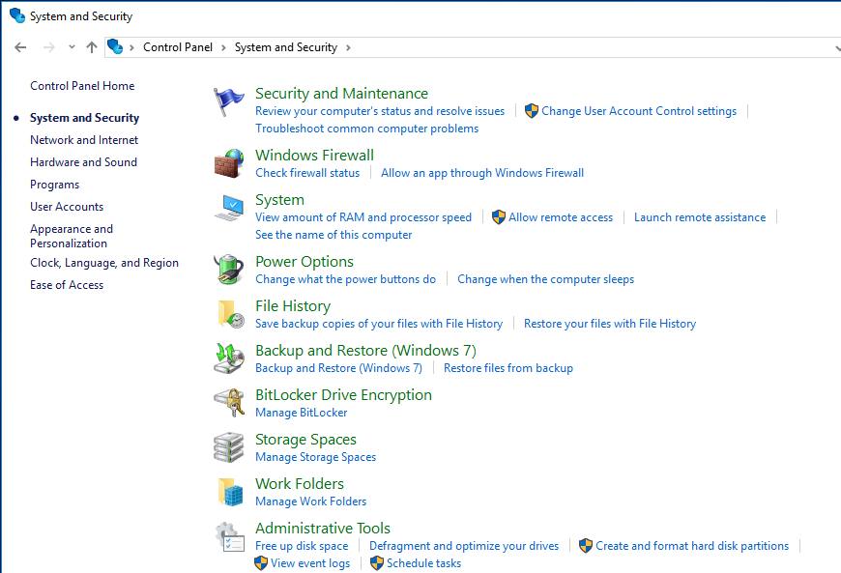This screenshot has width=841, height=573.
Task: Expand the chevron after System and Security breadcrumb
Action: (348, 47)
